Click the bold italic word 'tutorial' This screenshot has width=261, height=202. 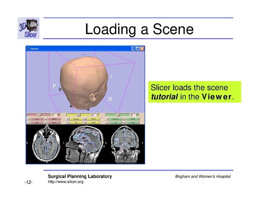[x=164, y=97]
